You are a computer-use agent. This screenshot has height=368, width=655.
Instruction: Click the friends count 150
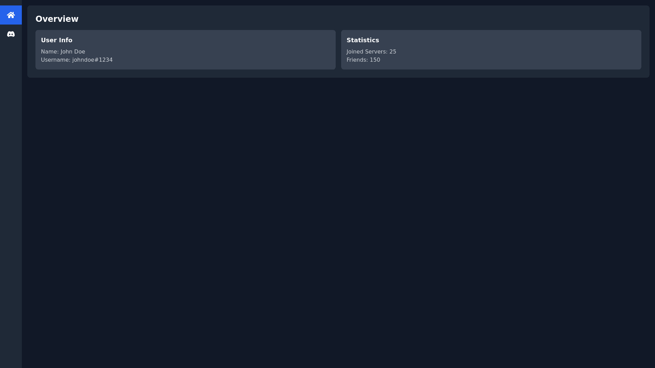pos(375,60)
